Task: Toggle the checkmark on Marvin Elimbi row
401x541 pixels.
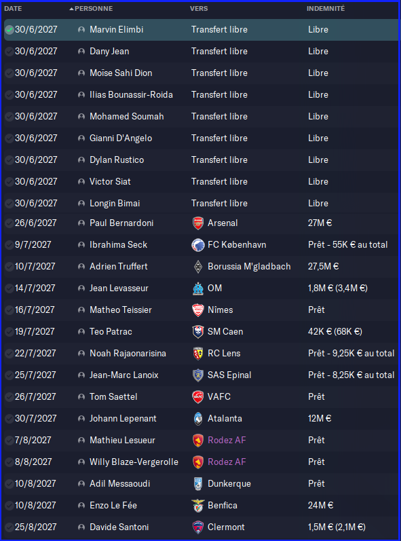Action: (9, 30)
